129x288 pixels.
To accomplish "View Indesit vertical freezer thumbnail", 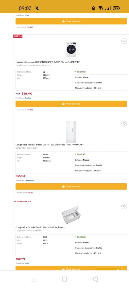I will click(71, 132).
